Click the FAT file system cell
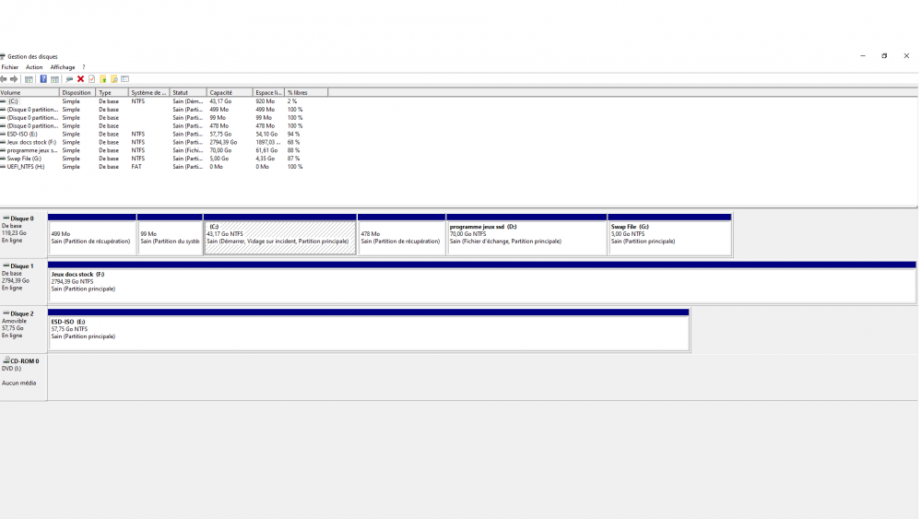Screen dimensions: 922x519 pos(136,167)
